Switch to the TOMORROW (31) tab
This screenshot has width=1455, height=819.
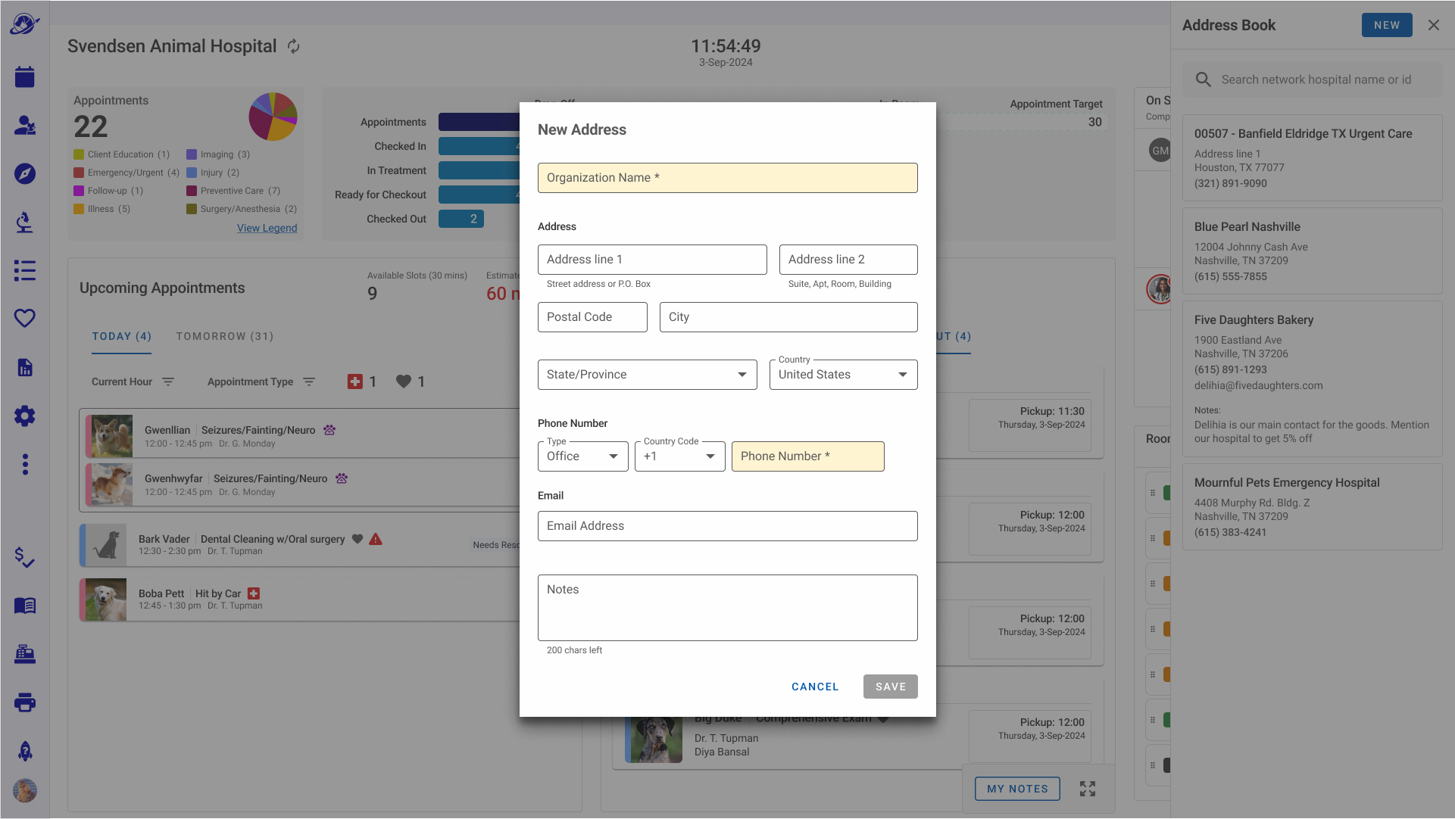click(x=225, y=336)
